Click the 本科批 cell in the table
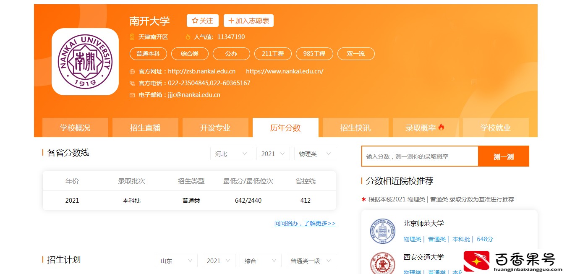 (x=131, y=201)
